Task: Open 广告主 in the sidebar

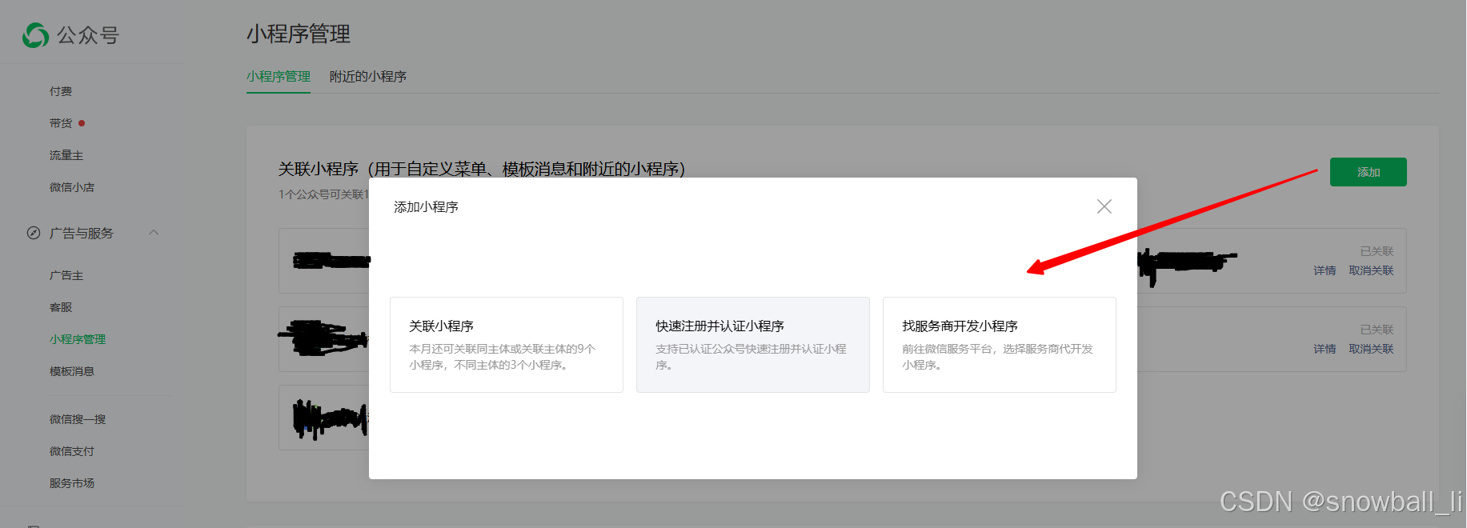Action: tap(66, 275)
